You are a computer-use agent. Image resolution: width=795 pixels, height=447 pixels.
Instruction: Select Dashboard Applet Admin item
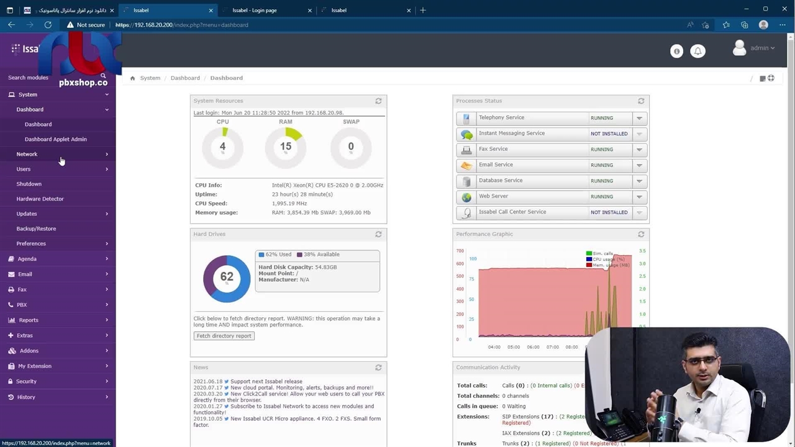(x=55, y=139)
